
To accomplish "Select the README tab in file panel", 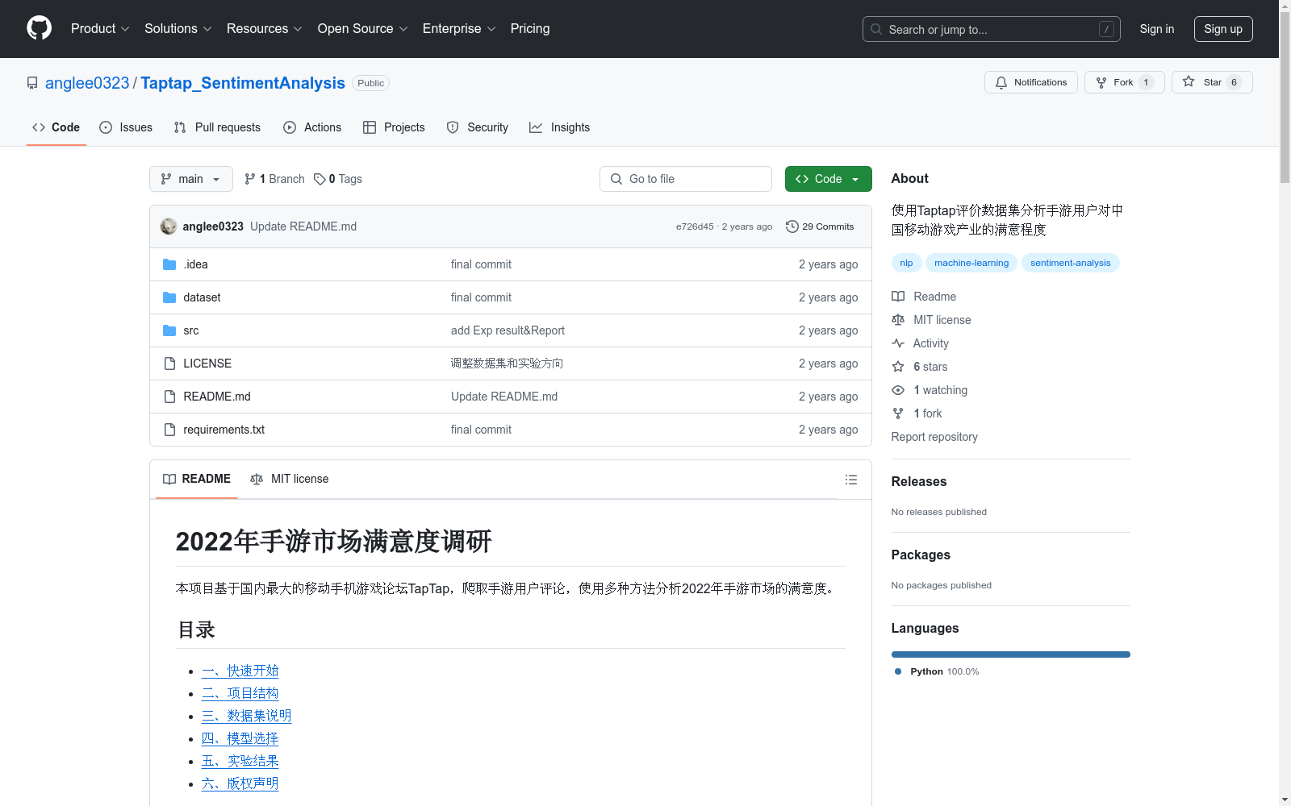I will 197,479.
